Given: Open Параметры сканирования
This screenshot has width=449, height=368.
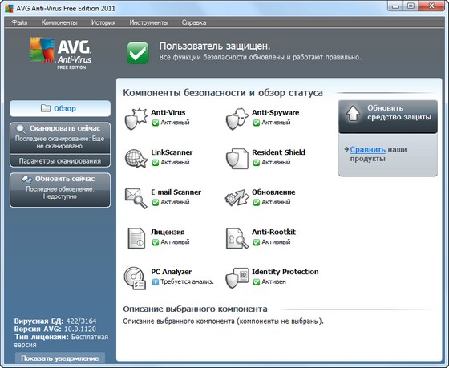Looking at the screenshot, I should (60, 161).
